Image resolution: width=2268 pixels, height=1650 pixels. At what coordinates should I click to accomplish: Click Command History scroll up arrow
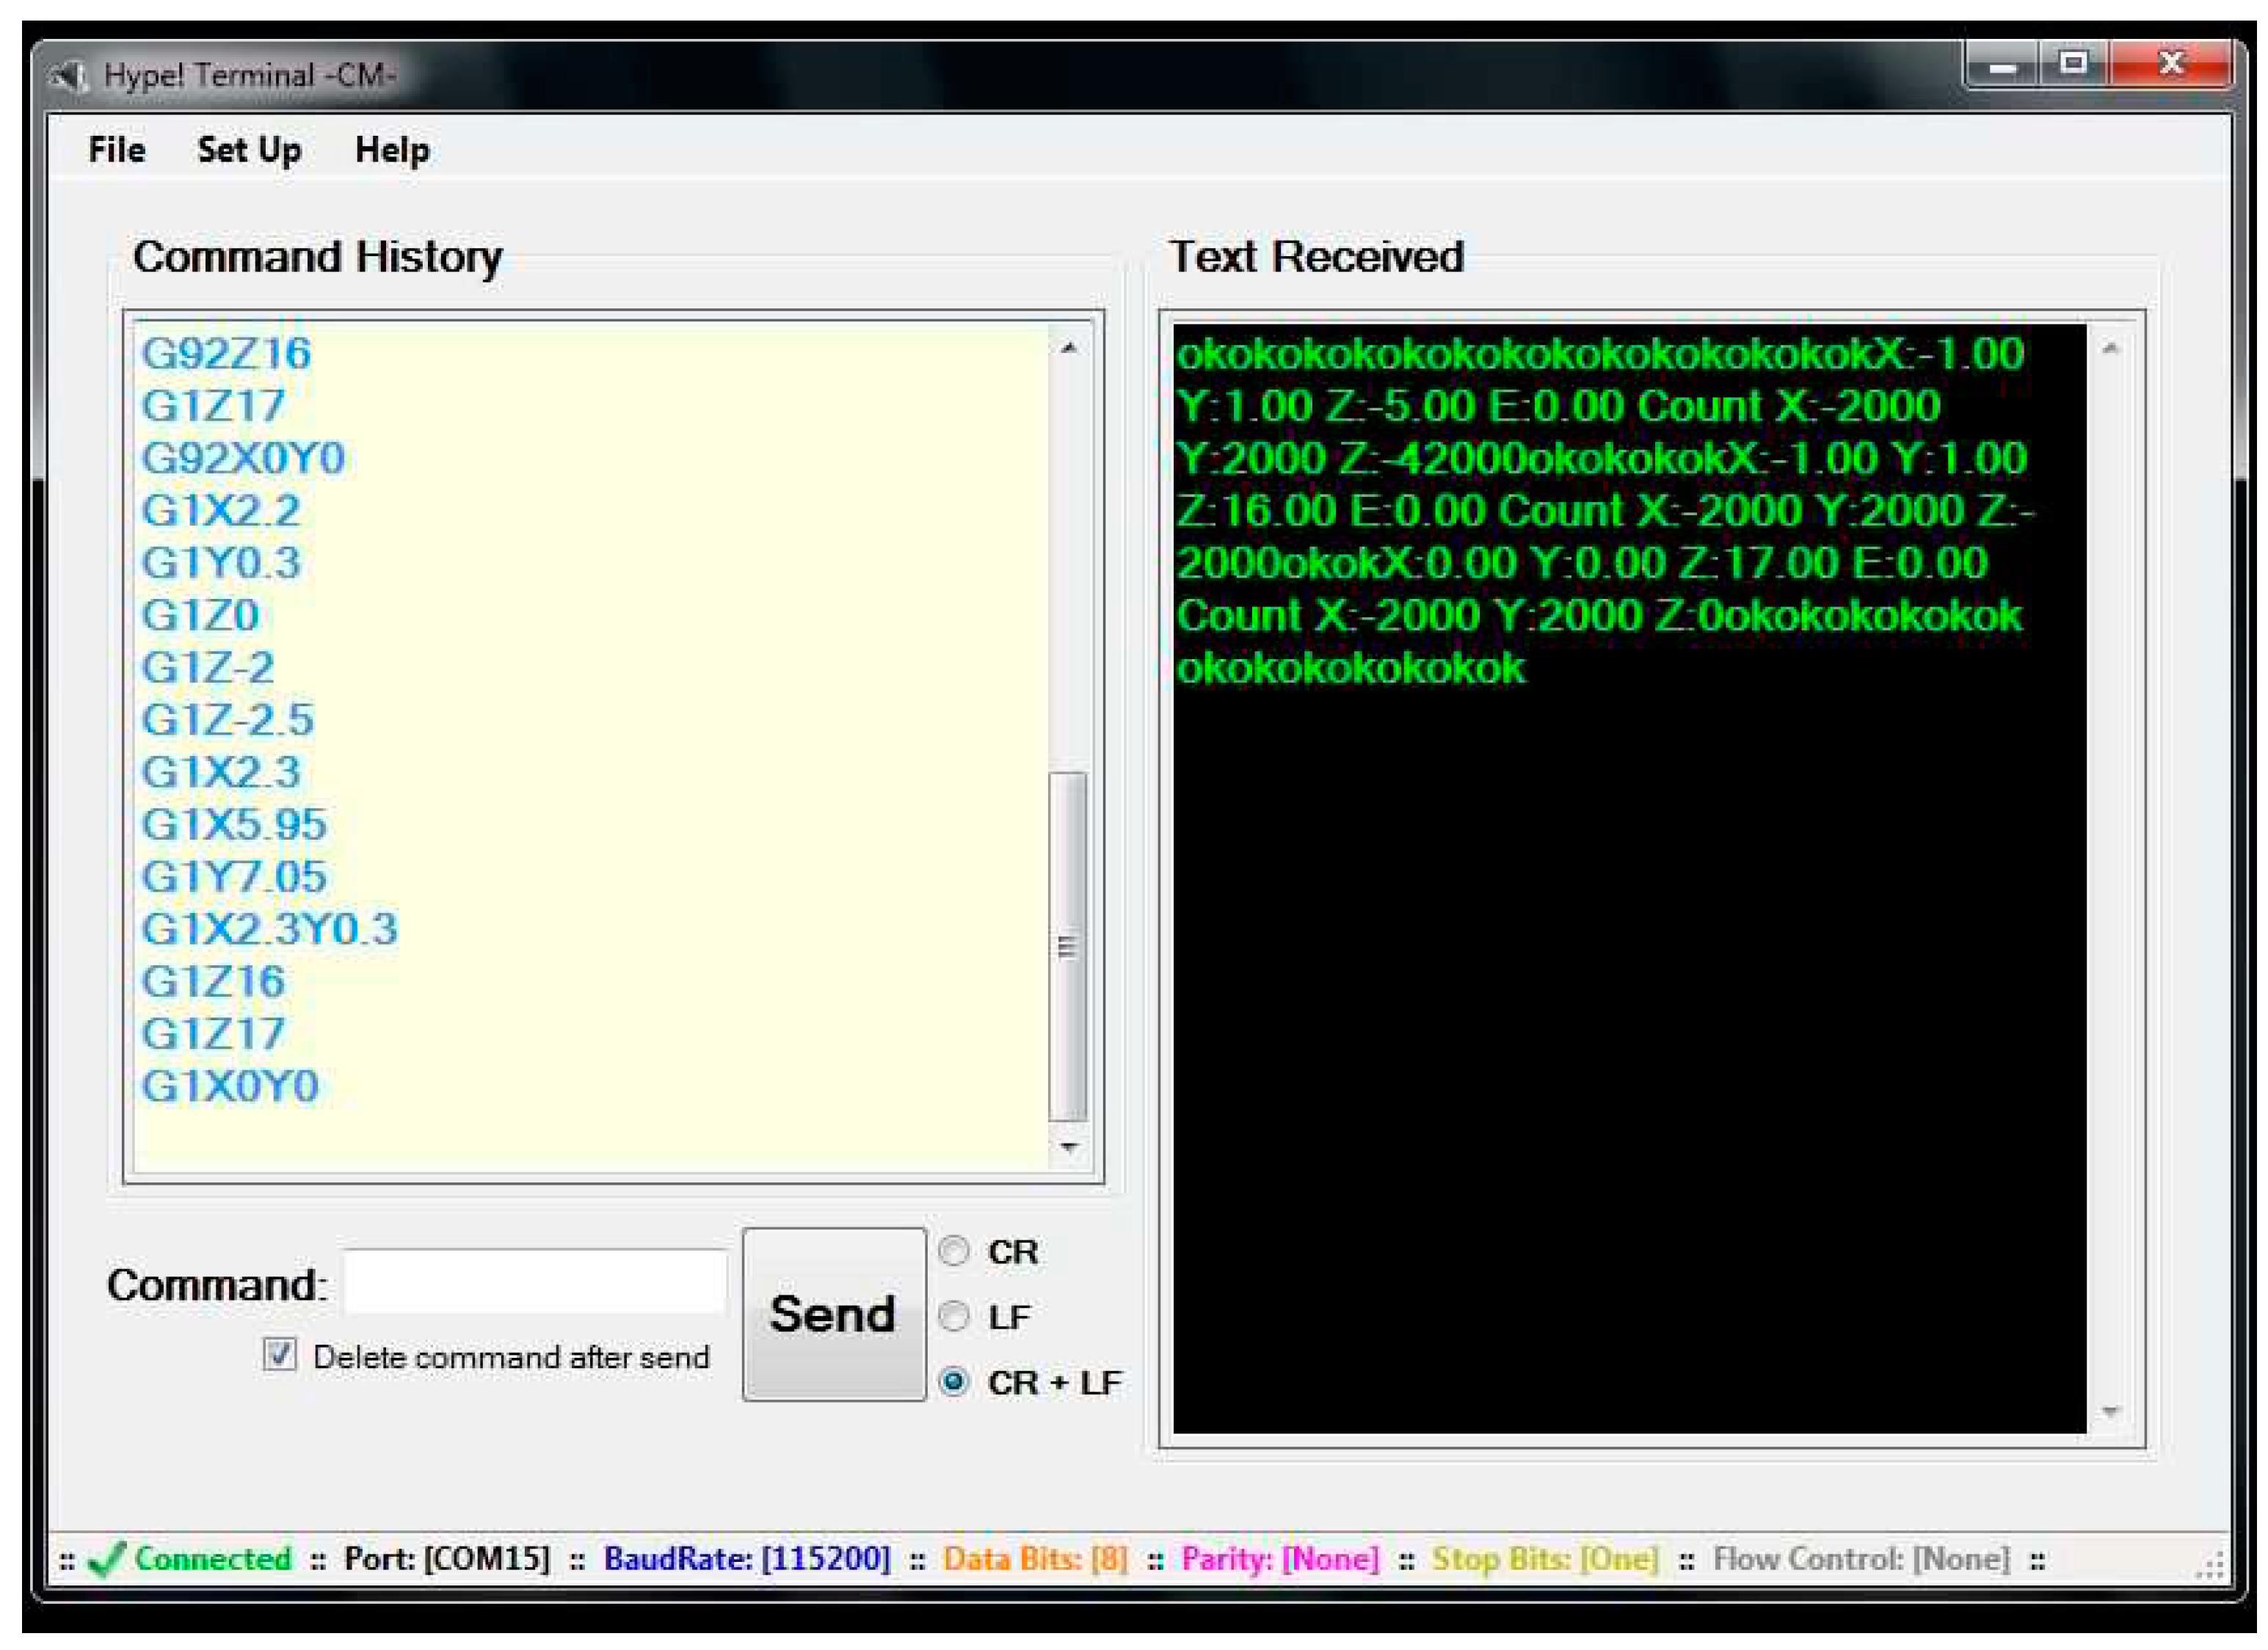(x=1069, y=347)
